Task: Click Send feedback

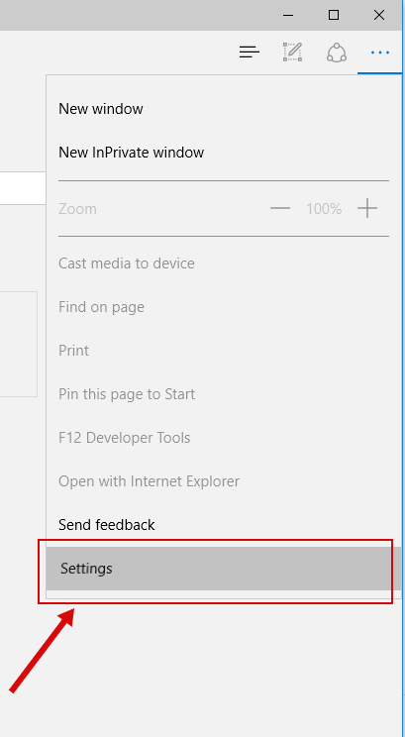Action: tap(107, 525)
